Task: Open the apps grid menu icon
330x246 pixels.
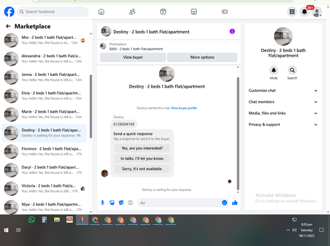Action: pos(292,12)
